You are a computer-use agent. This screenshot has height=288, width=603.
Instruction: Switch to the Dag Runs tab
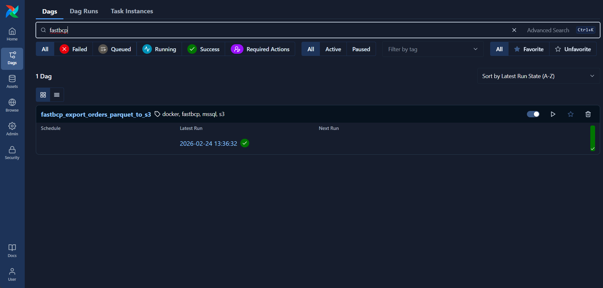click(84, 11)
